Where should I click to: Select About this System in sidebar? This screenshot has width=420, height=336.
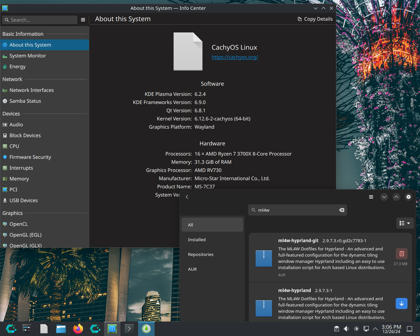click(x=44, y=45)
